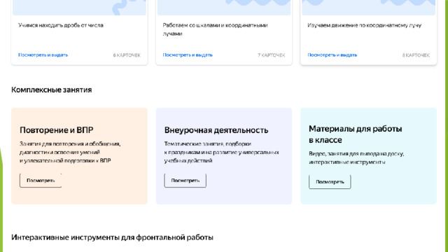Click 'Посмотреть' in Материалы для работы в классе
This screenshot has width=448, height=252.
pos(330,182)
